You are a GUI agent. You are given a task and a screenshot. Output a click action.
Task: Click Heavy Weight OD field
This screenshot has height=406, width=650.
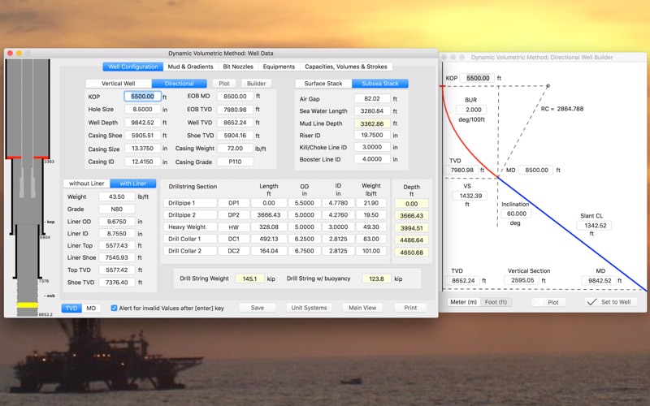(304, 227)
